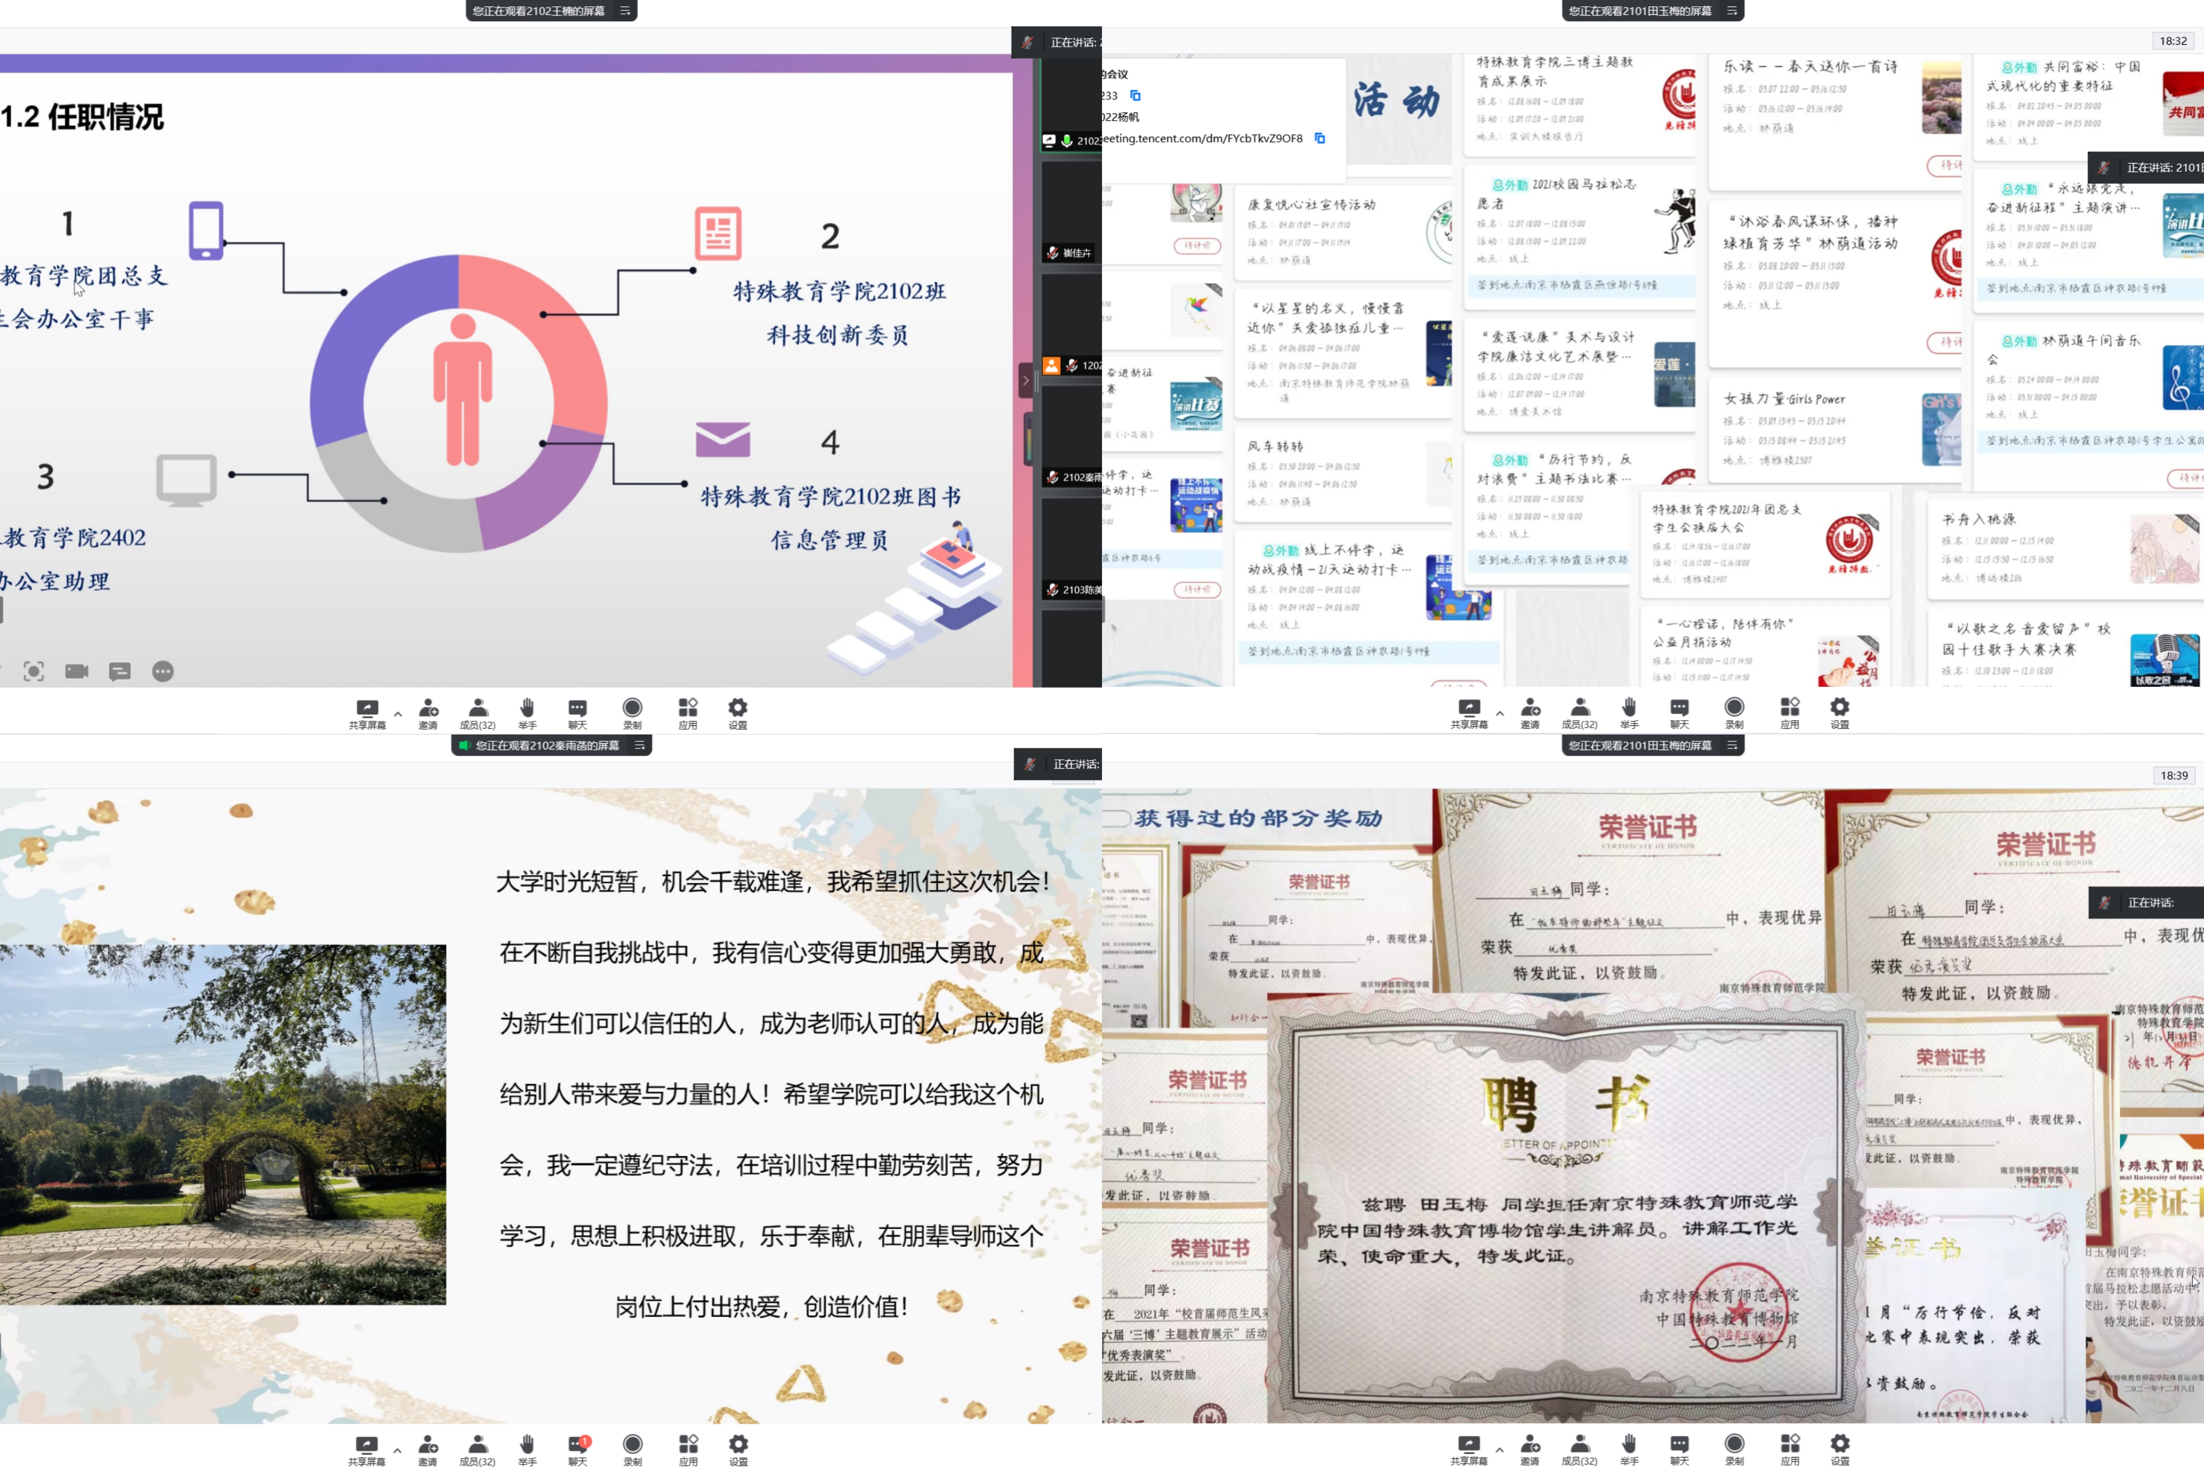Image resolution: width=2204 pixels, height=1469 pixels.
Task: Click the comment bubble icon on the 任职情况 slide
Action: click(x=120, y=671)
